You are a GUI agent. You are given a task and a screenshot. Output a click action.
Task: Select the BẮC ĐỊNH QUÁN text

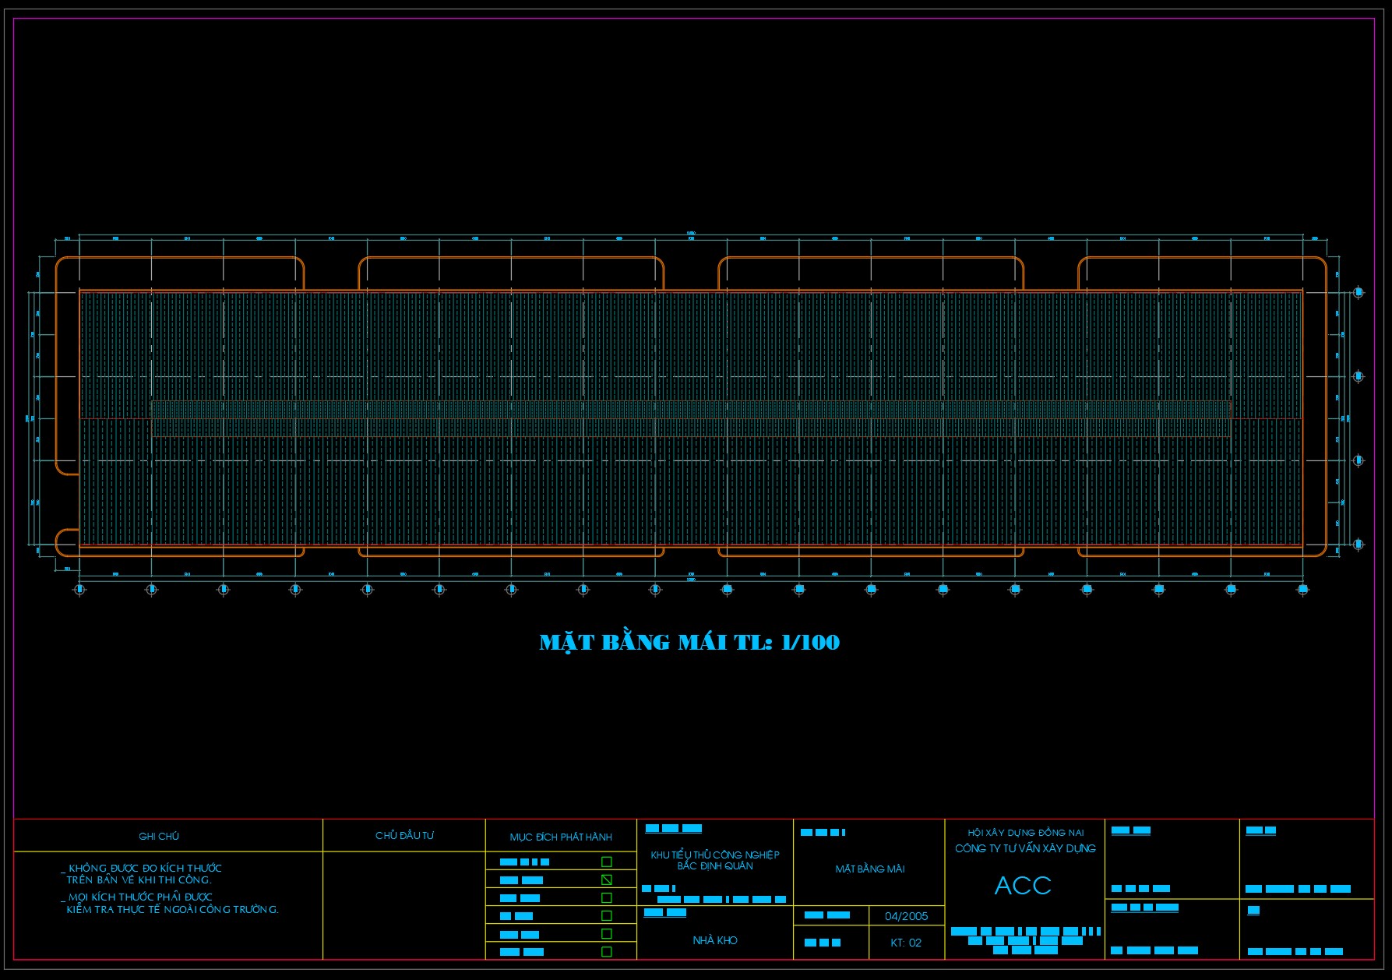click(x=715, y=866)
